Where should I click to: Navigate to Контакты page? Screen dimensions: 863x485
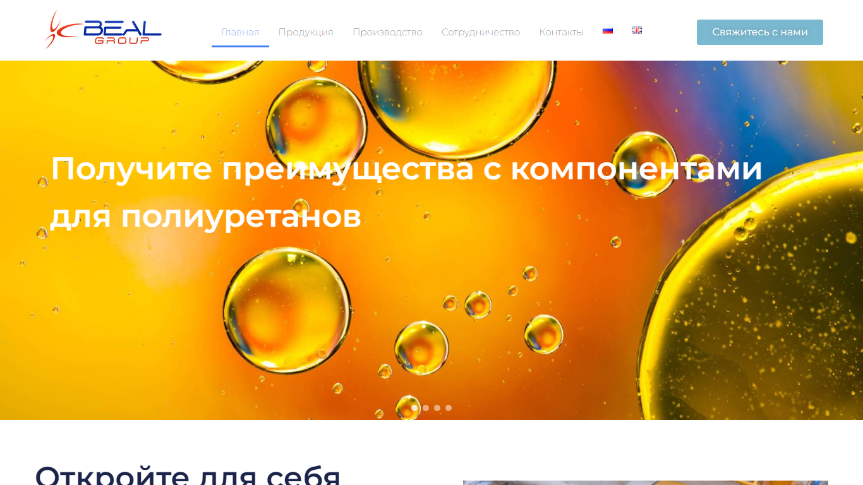561,32
